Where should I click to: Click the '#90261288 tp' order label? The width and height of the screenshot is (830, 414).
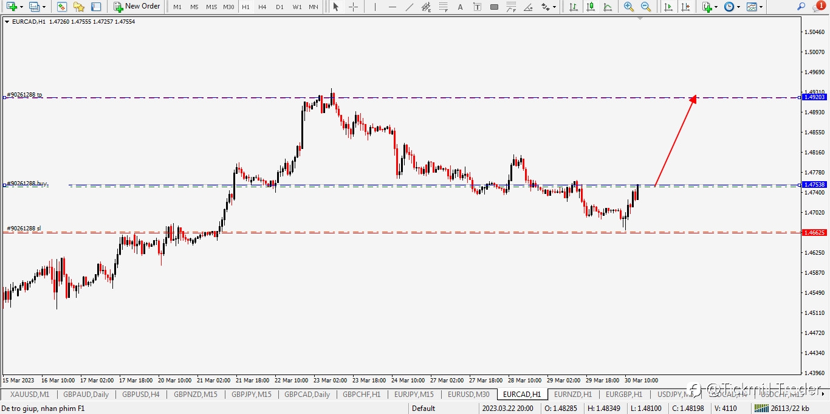(x=25, y=95)
